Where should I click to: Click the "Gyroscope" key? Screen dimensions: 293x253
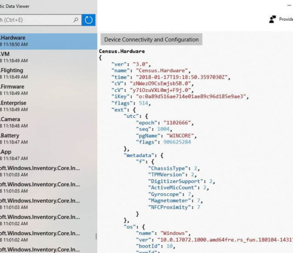(165, 194)
